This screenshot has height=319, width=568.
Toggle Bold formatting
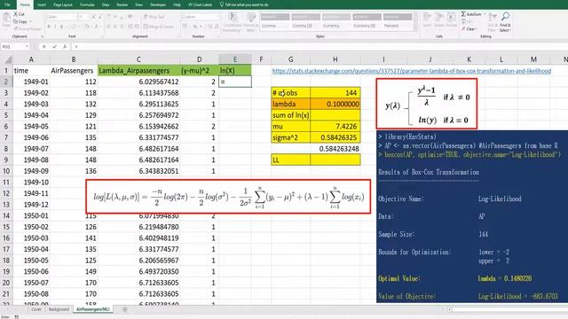pos(49,27)
